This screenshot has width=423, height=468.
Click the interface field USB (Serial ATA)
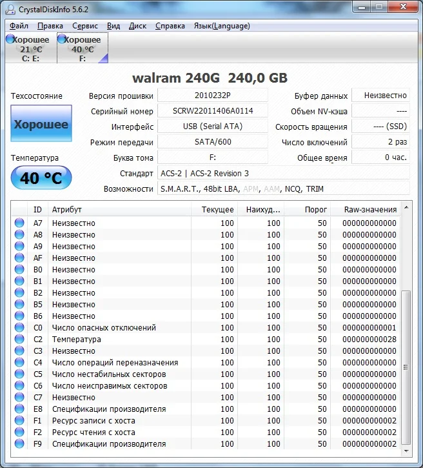(213, 127)
